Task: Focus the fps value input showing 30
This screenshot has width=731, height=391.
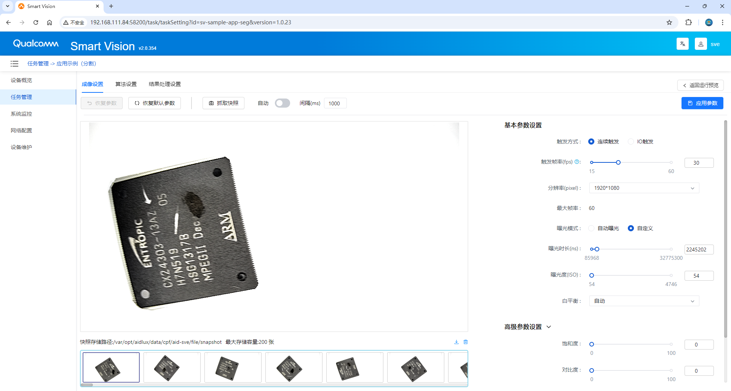Action: pyautogui.click(x=699, y=163)
